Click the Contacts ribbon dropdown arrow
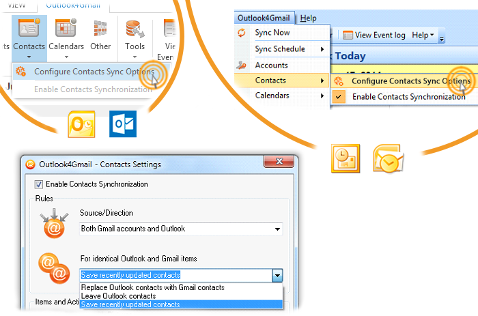This screenshot has height=316, width=478. [x=29, y=57]
